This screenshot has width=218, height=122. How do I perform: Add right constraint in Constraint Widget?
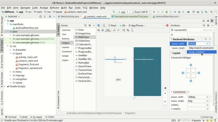(x=199, y=73)
